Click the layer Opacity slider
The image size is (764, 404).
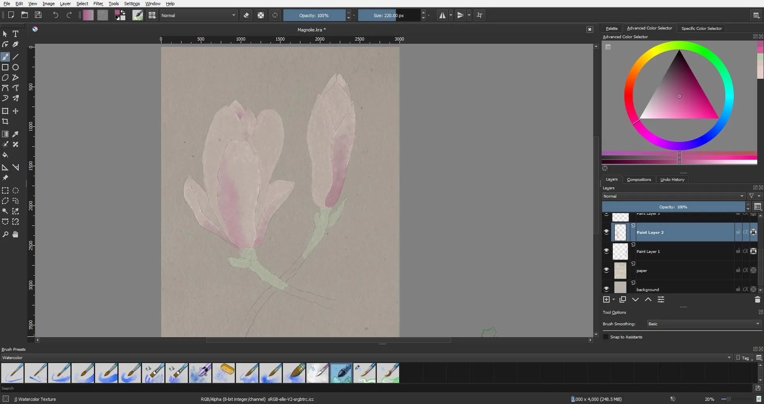point(673,207)
